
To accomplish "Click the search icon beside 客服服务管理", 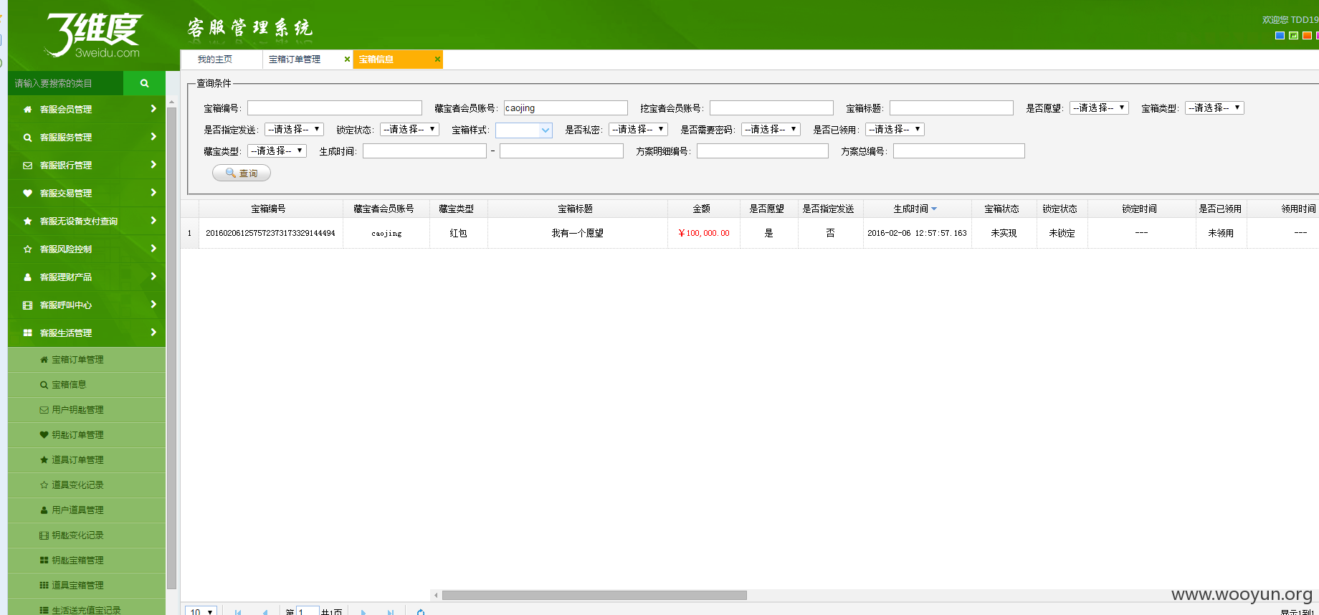I will point(27,137).
